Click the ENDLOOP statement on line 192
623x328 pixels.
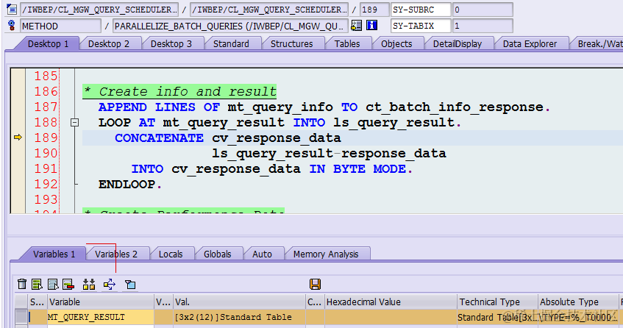coord(130,185)
